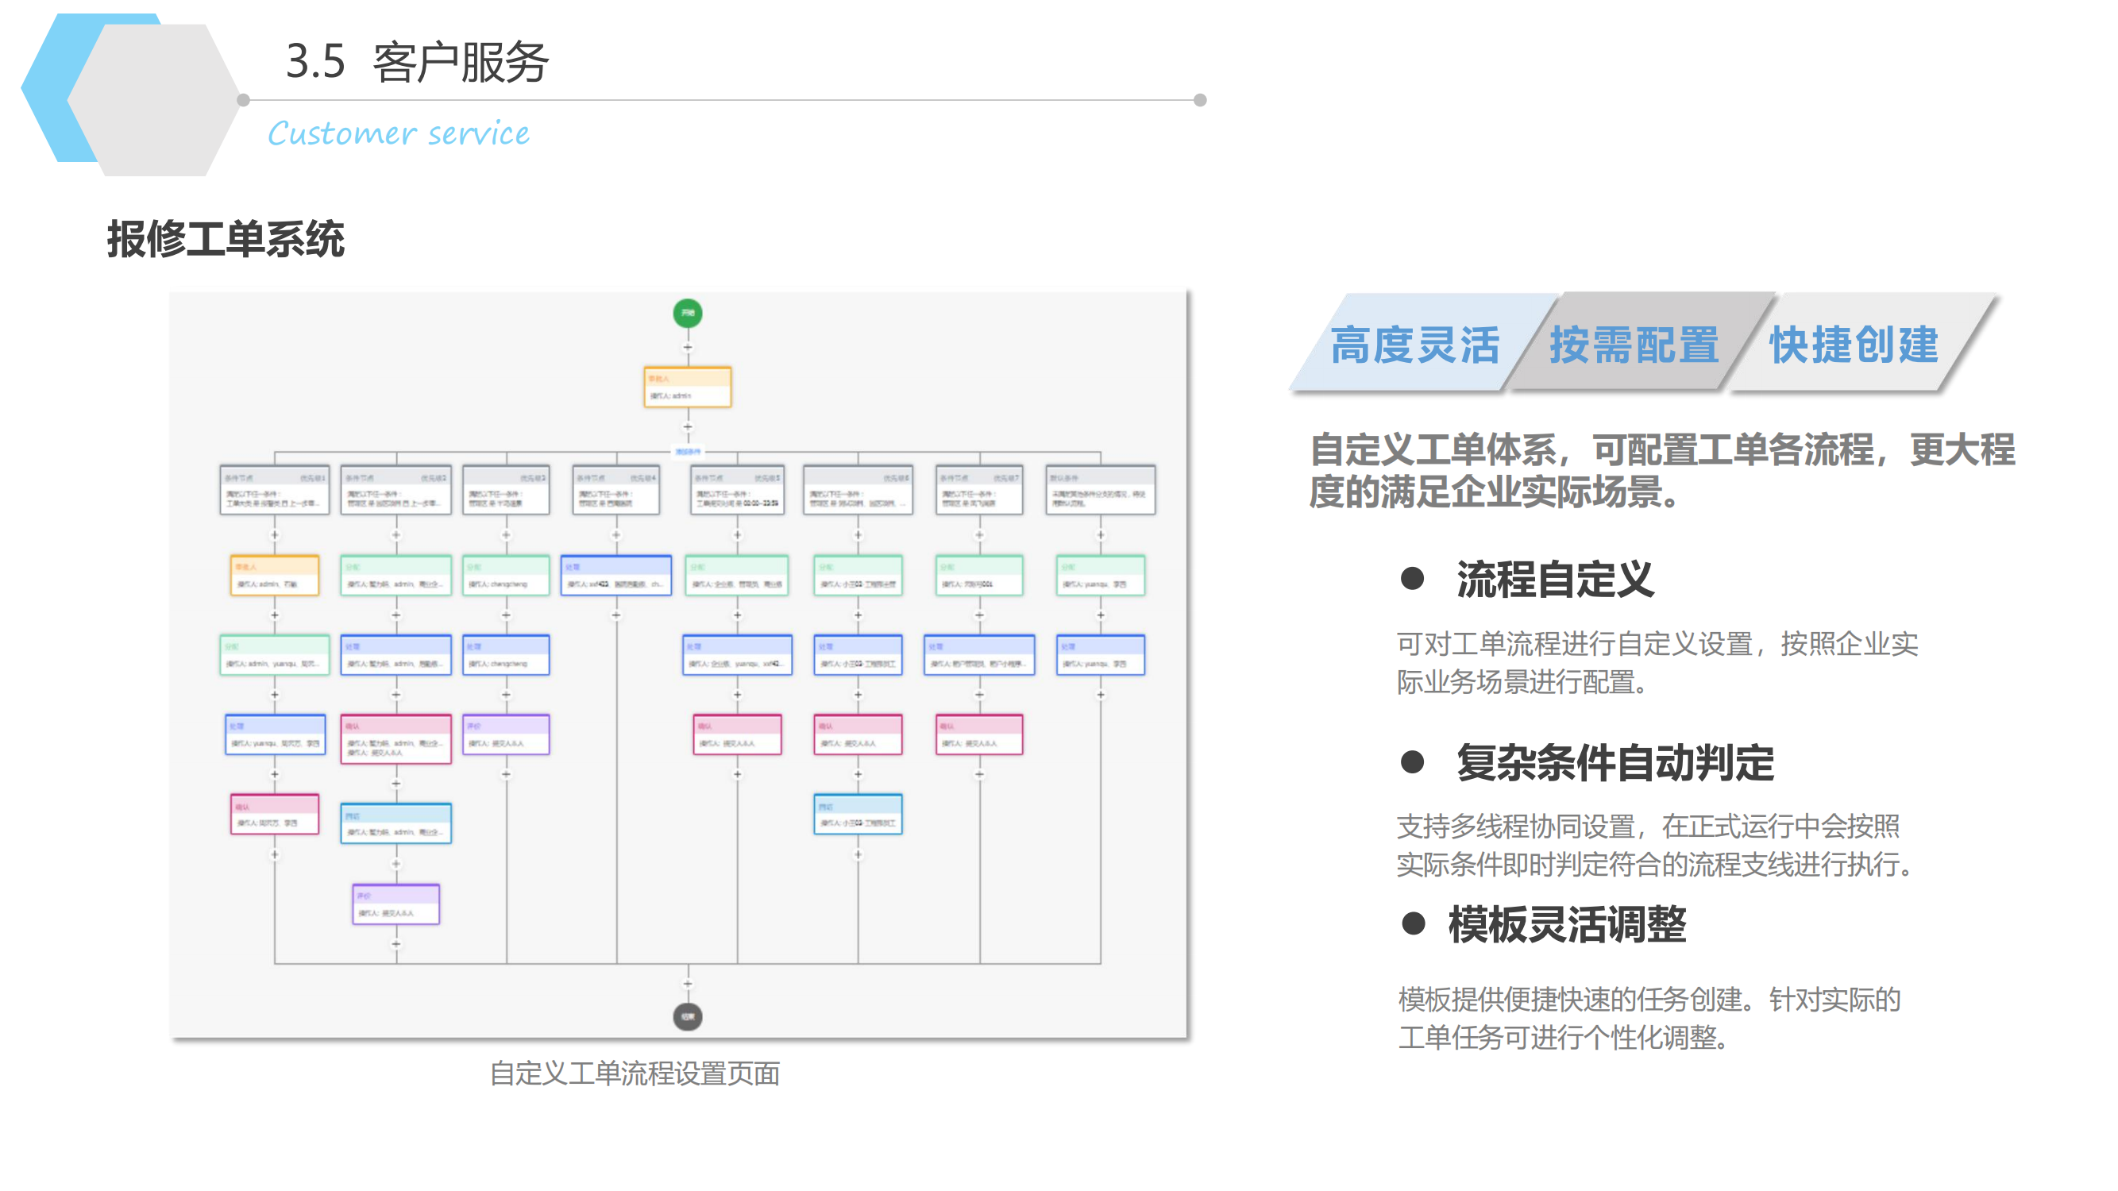
Task: Click the blue Customer service subtitle
Action: (x=398, y=133)
